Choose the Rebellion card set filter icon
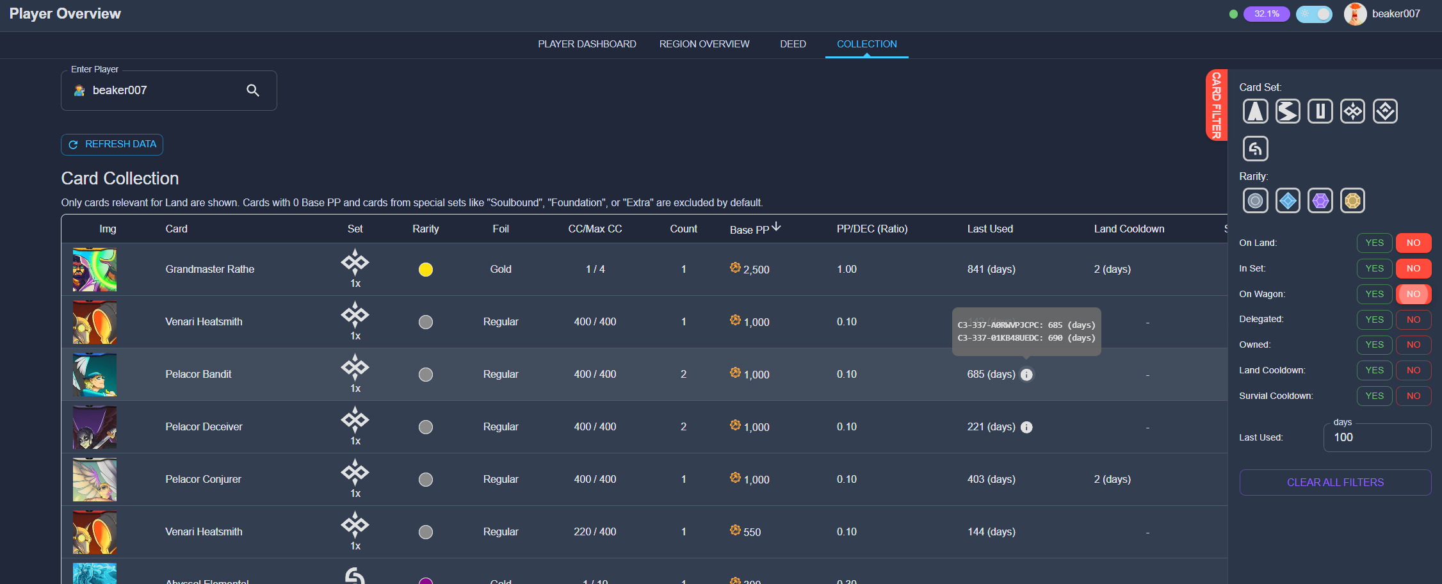 point(1385,111)
